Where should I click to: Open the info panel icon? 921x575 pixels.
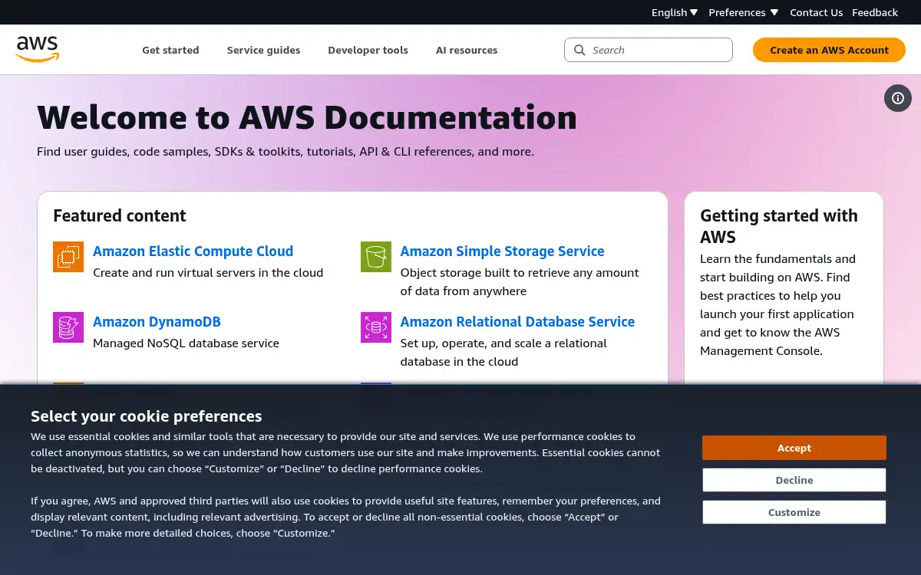click(x=898, y=98)
